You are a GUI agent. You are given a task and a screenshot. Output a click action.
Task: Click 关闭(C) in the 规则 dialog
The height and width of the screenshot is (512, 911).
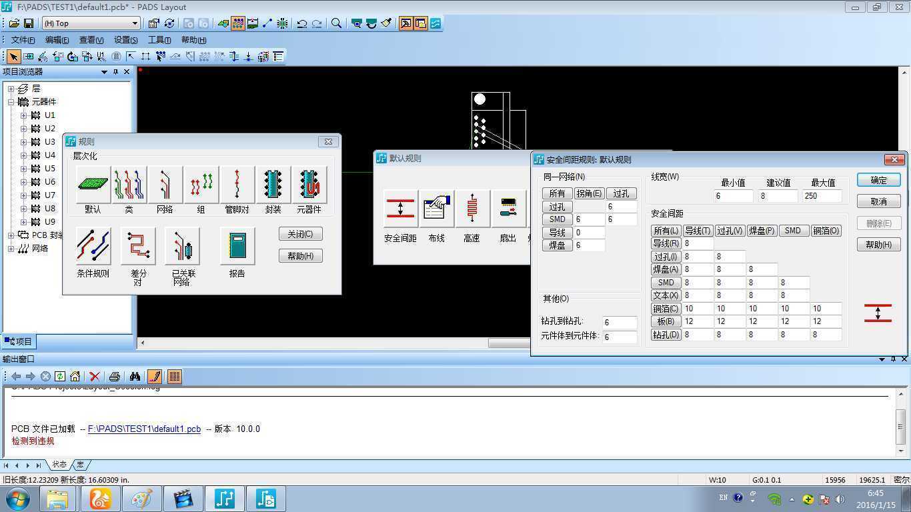coord(301,234)
